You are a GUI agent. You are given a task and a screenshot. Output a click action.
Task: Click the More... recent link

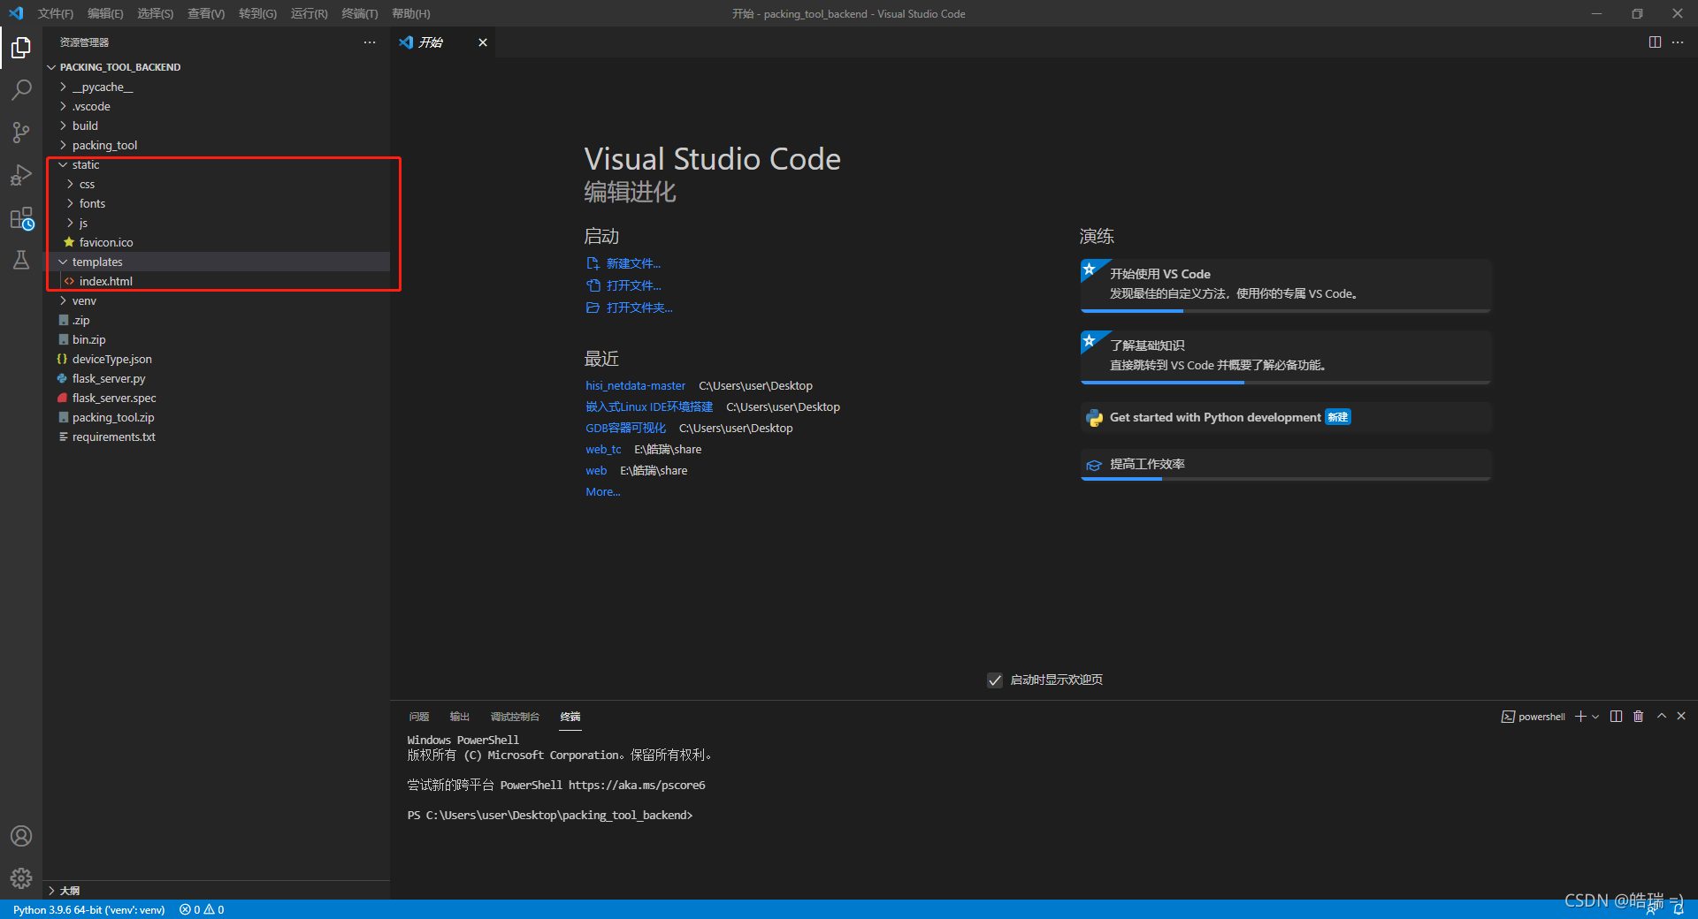(x=603, y=491)
